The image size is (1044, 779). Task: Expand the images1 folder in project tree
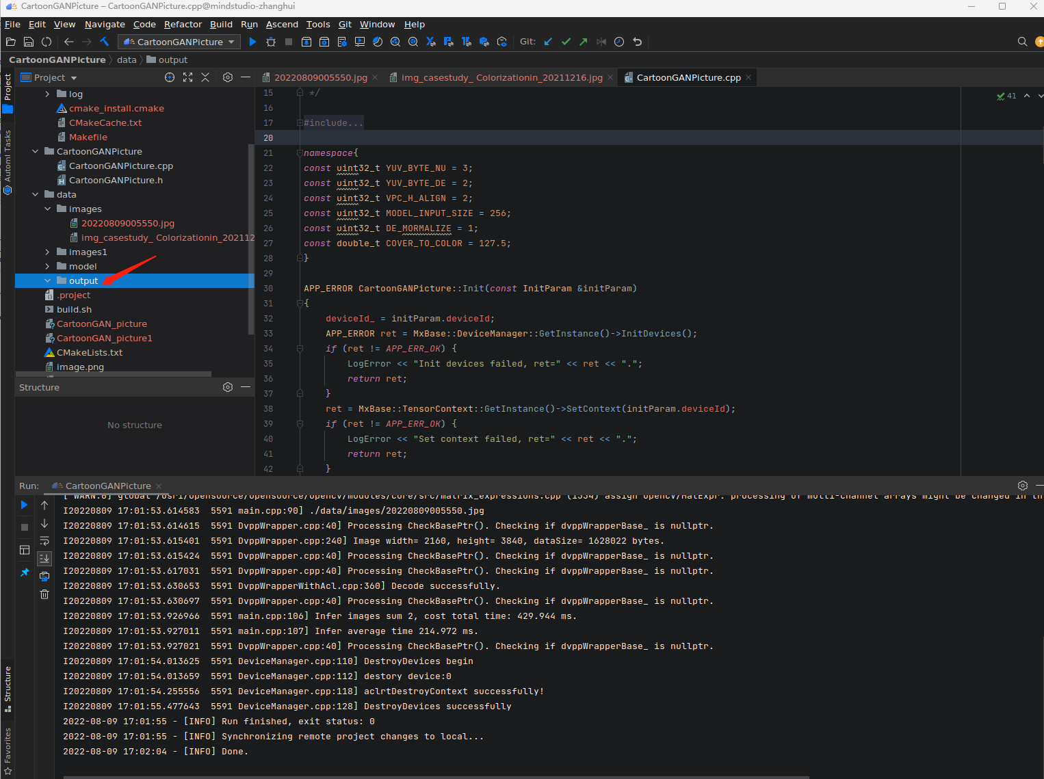pos(47,252)
